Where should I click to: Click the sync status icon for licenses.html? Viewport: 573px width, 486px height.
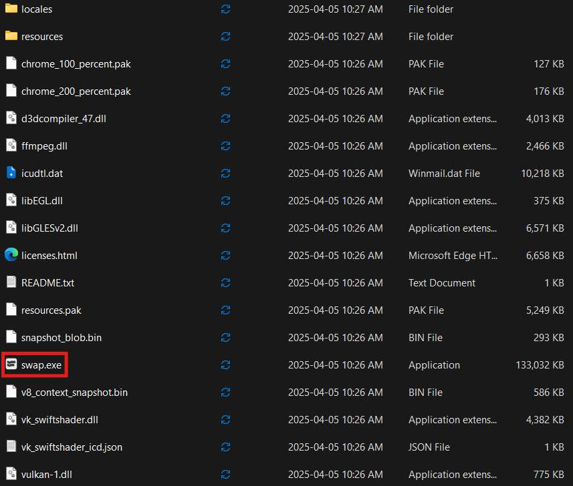click(x=225, y=256)
